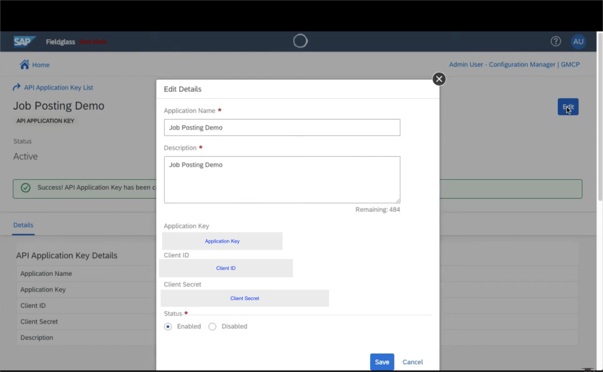Click the circular loading icon in header
Viewport: 603px width, 372px height.
point(300,41)
